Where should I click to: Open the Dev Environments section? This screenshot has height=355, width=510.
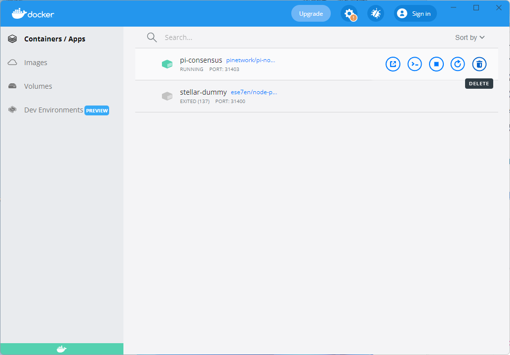coord(54,110)
